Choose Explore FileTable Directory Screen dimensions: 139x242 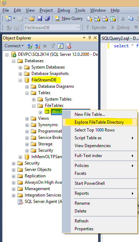[99, 122]
